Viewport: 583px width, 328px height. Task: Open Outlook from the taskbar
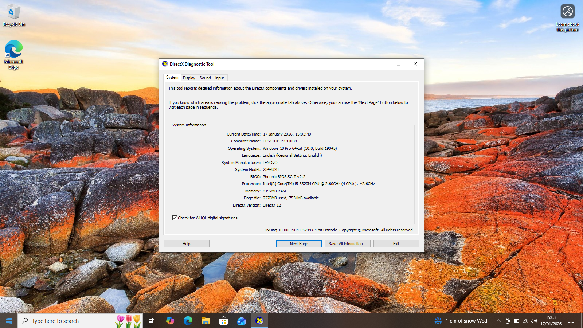click(241, 321)
